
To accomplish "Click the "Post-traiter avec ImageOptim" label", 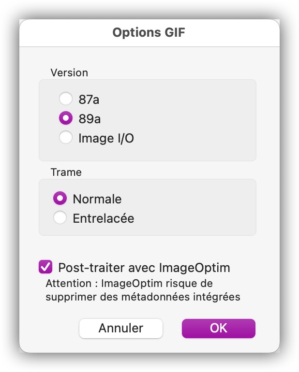I will [x=144, y=268].
